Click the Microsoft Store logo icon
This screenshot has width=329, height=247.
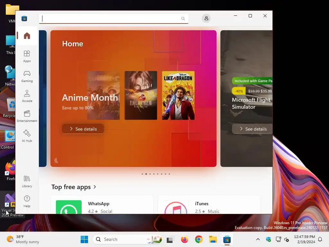click(x=24, y=18)
